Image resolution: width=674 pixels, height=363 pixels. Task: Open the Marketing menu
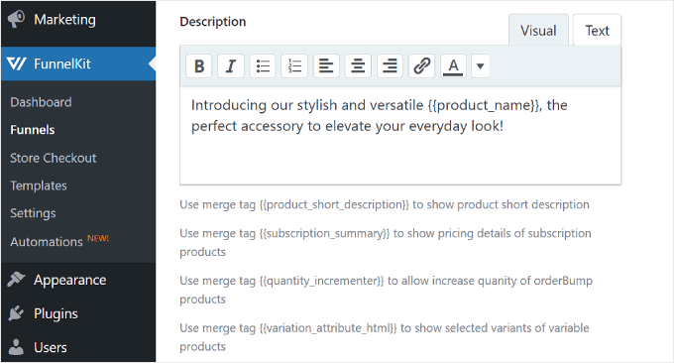pyautogui.click(x=78, y=20)
